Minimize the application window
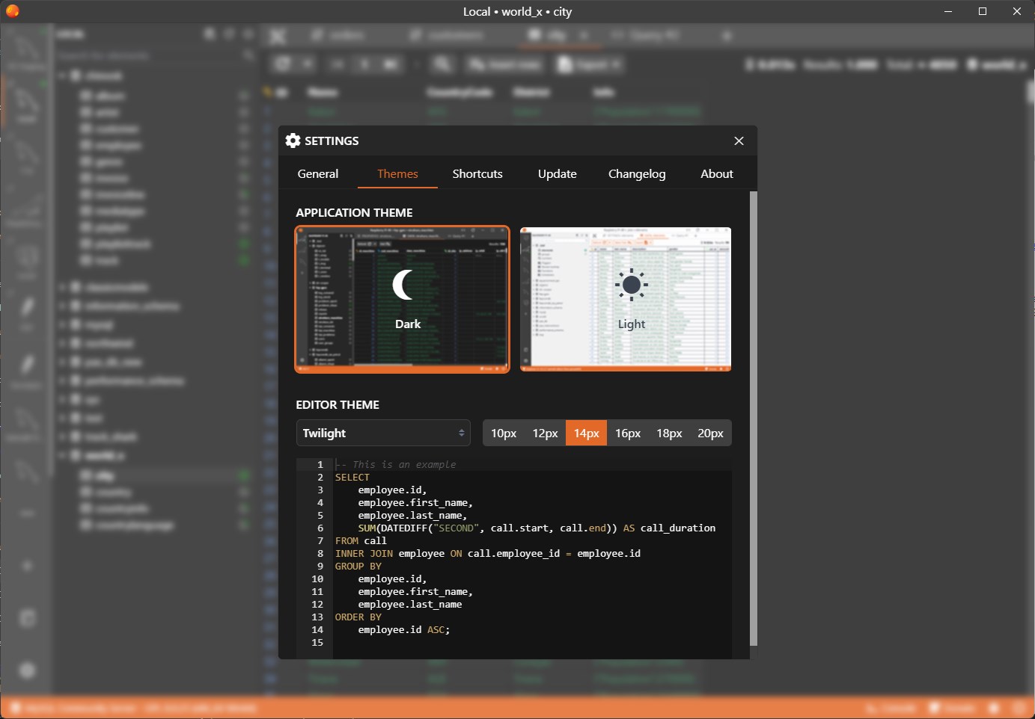 coord(948,11)
